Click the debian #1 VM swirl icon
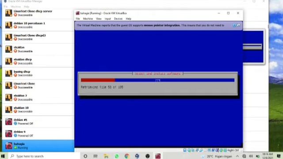Viewport: 283px width, 159px height. (8, 122)
